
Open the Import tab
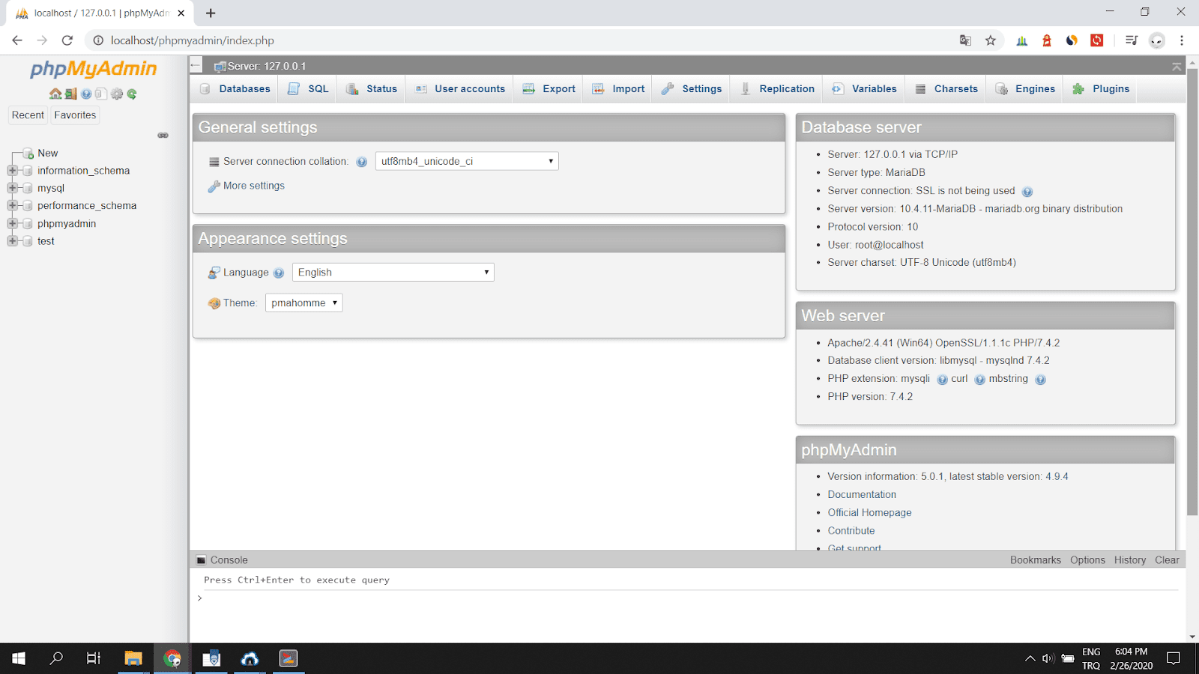tap(618, 89)
